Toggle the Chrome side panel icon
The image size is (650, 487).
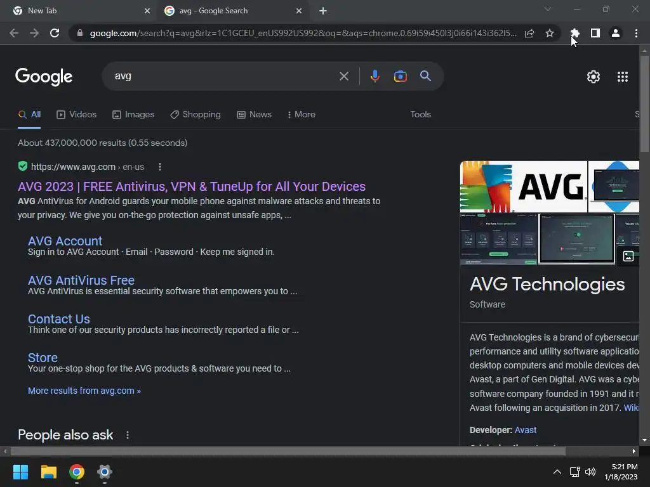point(595,33)
